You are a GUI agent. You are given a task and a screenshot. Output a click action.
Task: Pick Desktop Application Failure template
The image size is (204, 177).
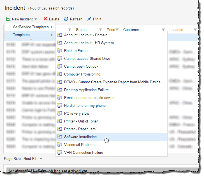click(x=112, y=90)
